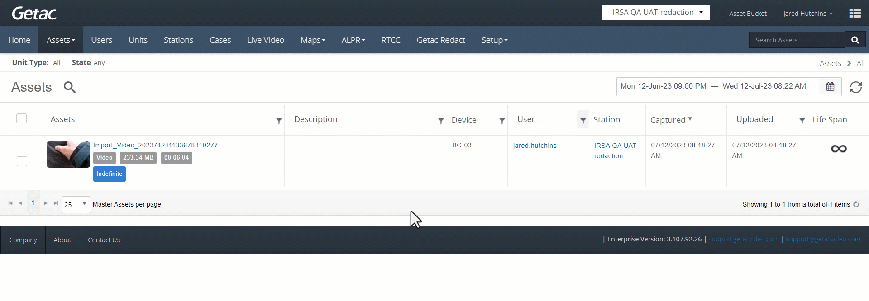This screenshot has width=869, height=301.
Task: Open the Setup navigation dropdown
Action: (x=494, y=40)
